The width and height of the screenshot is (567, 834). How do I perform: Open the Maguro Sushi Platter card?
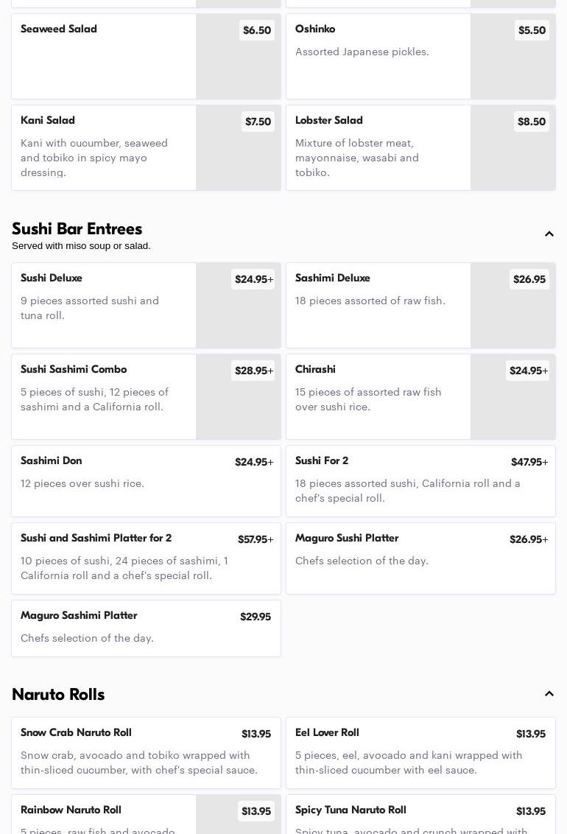click(x=420, y=558)
